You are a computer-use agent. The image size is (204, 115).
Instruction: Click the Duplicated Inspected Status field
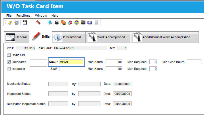tap(58, 104)
